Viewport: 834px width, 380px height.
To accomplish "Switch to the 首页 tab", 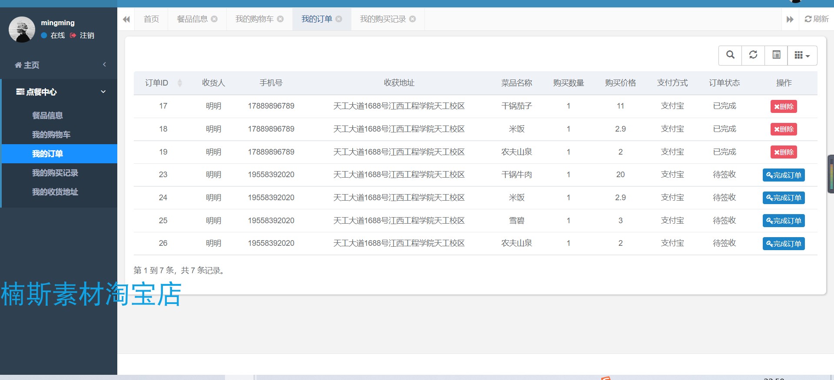I will click(x=151, y=19).
